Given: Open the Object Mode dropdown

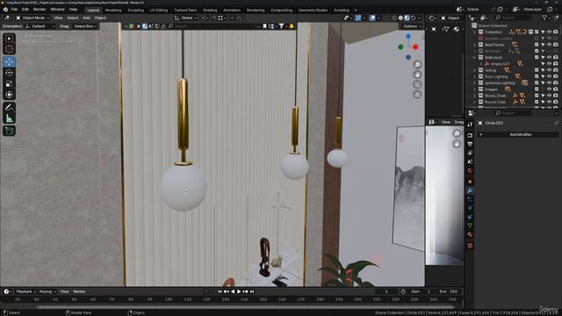Looking at the screenshot, I should pos(32,18).
